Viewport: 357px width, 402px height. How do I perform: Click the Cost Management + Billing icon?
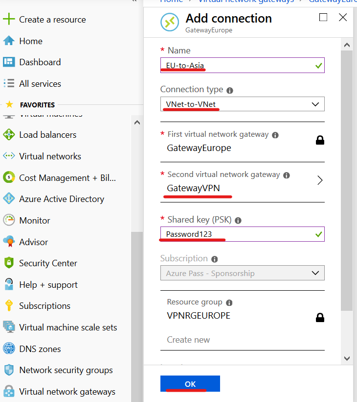click(x=9, y=177)
